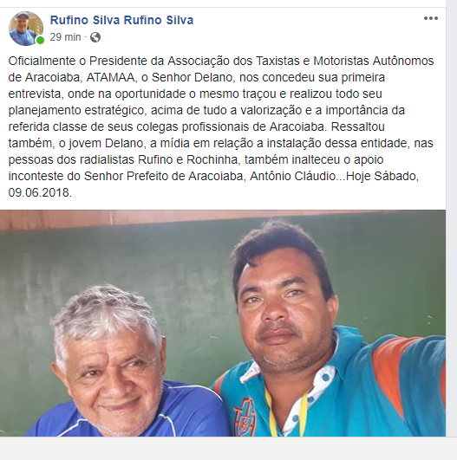457x460 pixels.
Task: Click the word ATAMAA in the post text
Action: [x=111, y=77]
